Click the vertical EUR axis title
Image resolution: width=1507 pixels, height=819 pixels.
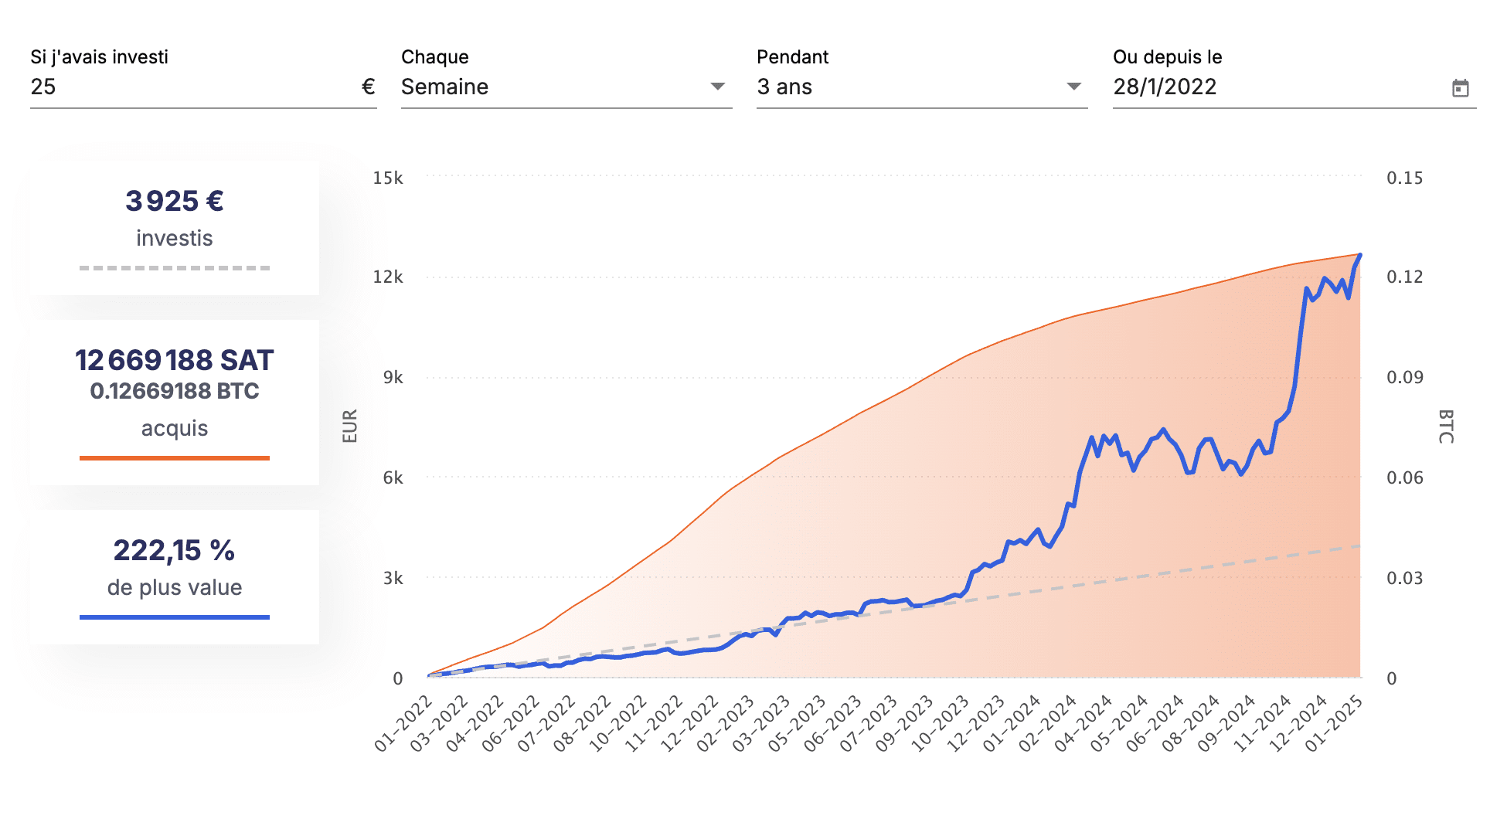pos(350,426)
